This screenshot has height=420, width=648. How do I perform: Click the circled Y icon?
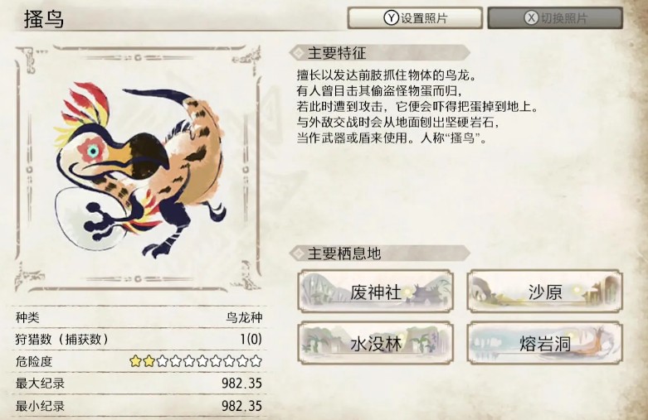tap(391, 17)
